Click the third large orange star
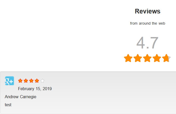The width and height of the screenshot is (176, 114). (147, 58)
